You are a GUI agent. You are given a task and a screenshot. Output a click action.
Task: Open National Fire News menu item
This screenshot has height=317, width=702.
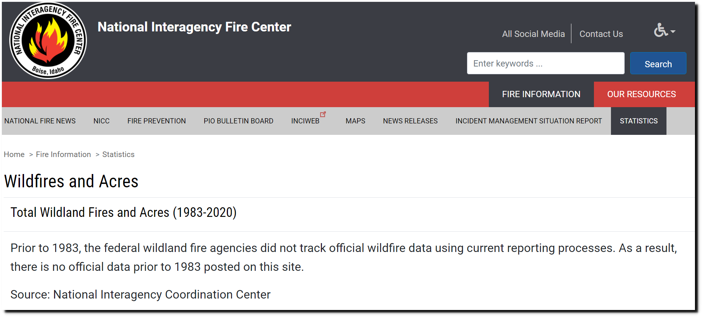pyautogui.click(x=40, y=121)
